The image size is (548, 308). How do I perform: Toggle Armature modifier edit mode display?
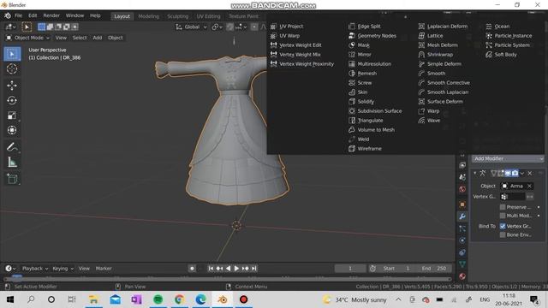(501, 173)
